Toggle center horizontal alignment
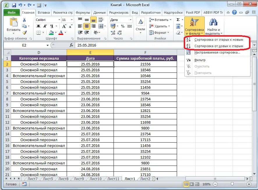This screenshot has width=258, height=190. pyautogui.click(x=87, y=26)
